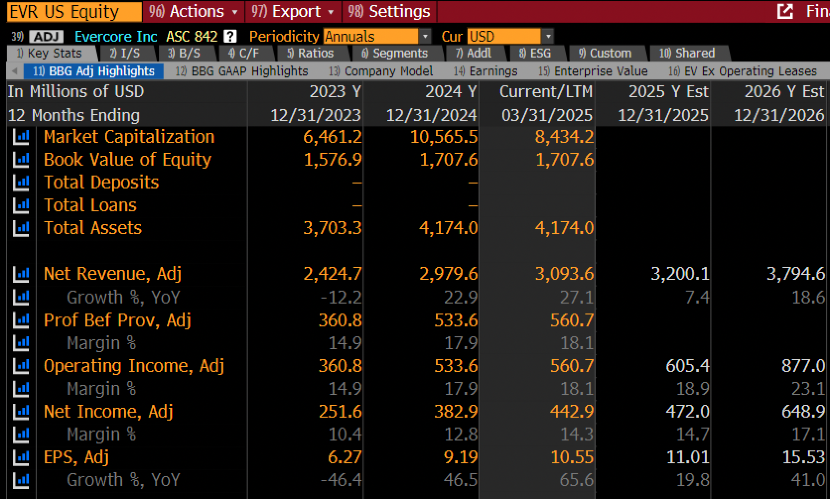830x499 pixels.
Task: Click chart icon beside Net Income, Adj
Action: click(x=21, y=412)
